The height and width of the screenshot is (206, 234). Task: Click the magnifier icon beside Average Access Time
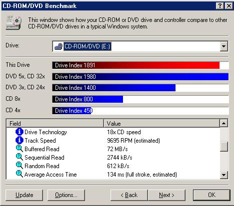pyautogui.click(x=19, y=174)
